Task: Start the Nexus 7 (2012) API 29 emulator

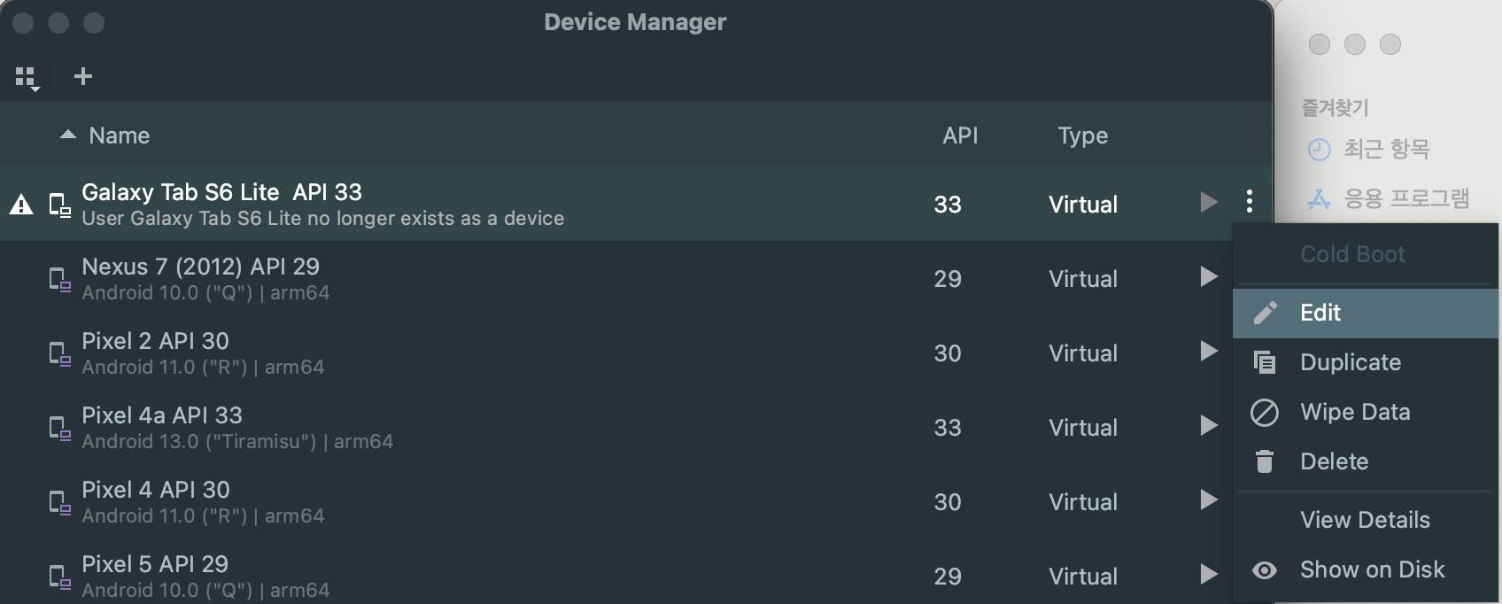Action: pyautogui.click(x=1209, y=277)
